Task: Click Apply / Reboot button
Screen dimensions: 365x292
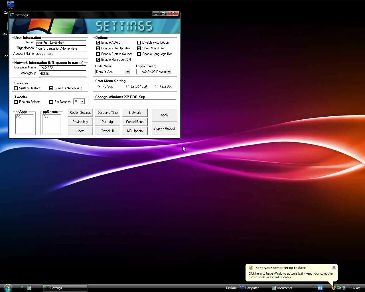Action: tap(165, 129)
